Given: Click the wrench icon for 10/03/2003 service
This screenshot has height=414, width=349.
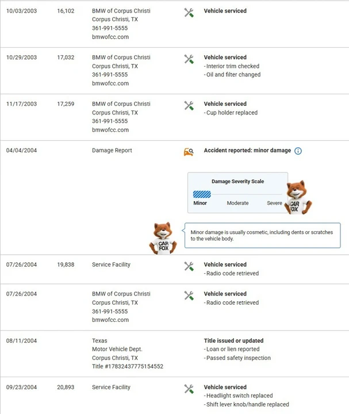Looking at the screenshot, I should [189, 13].
